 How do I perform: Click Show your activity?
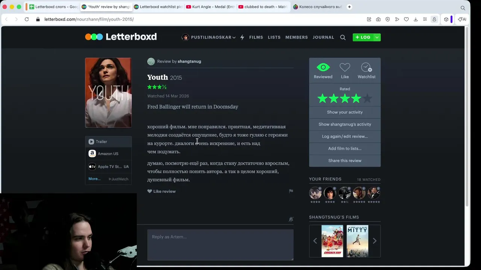[x=345, y=112]
